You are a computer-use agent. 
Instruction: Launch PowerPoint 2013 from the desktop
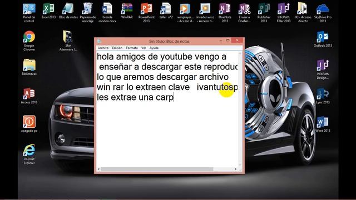(146, 13)
